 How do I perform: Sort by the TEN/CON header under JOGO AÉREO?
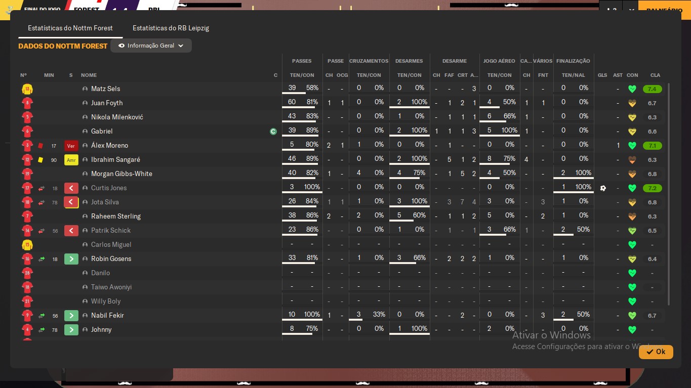(500, 75)
